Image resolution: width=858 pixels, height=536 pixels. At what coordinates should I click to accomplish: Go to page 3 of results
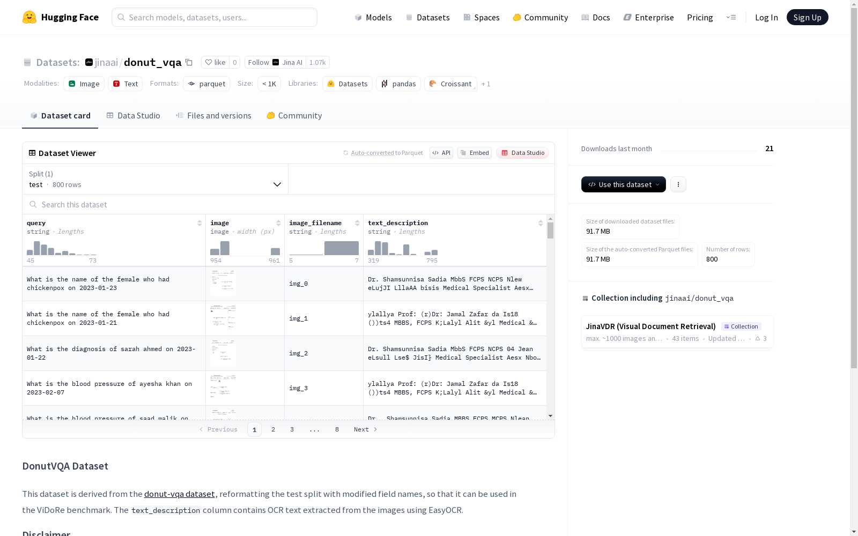coord(292,429)
